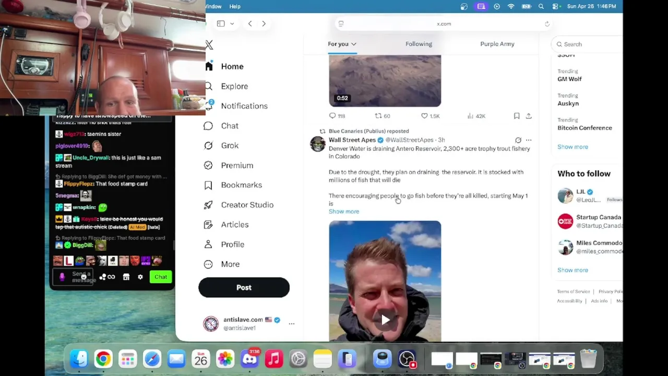This screenshot has width=668, height=376.
Task: Open Google Chrome from the Dock
Action: point(103,359)
